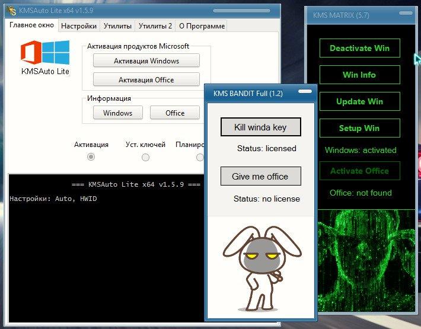Go to the О Программе tab
Image resolution: width=421 pixels, height=329 pixels.
202,25
